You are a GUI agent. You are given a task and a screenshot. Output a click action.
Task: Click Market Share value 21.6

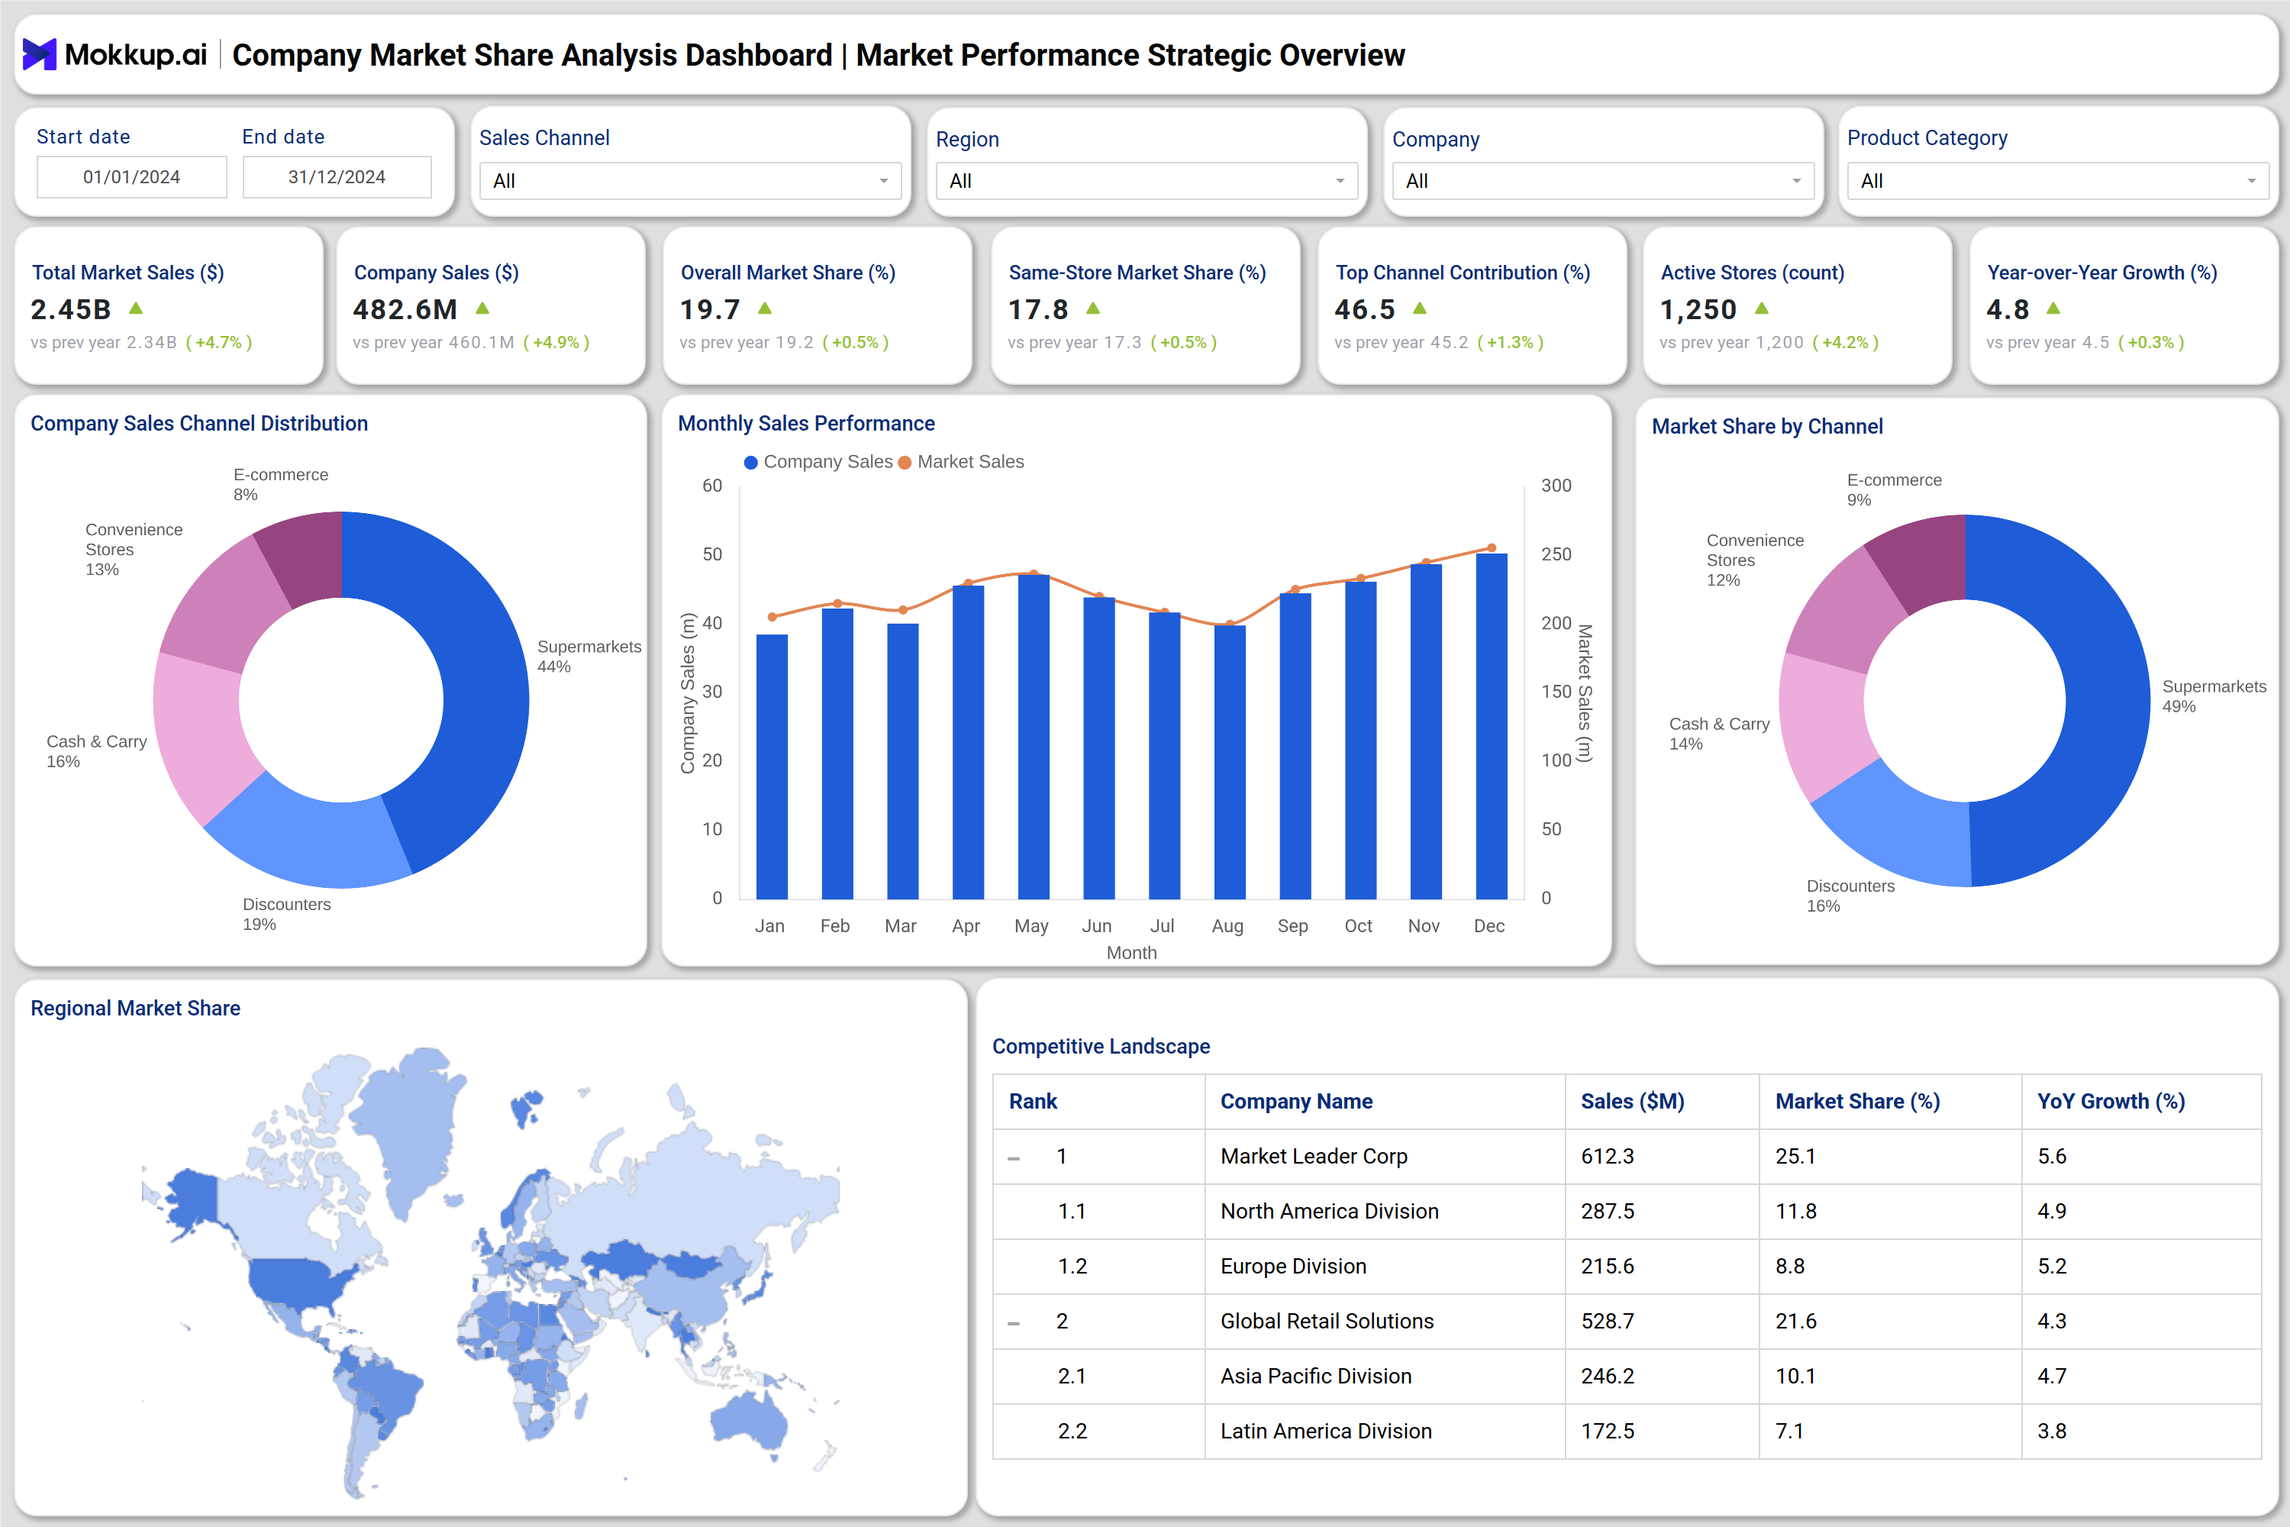pyautogui.click(x=1795, y=1322)
